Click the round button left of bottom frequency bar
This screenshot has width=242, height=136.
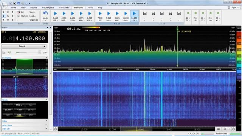(x=56, y=129)
